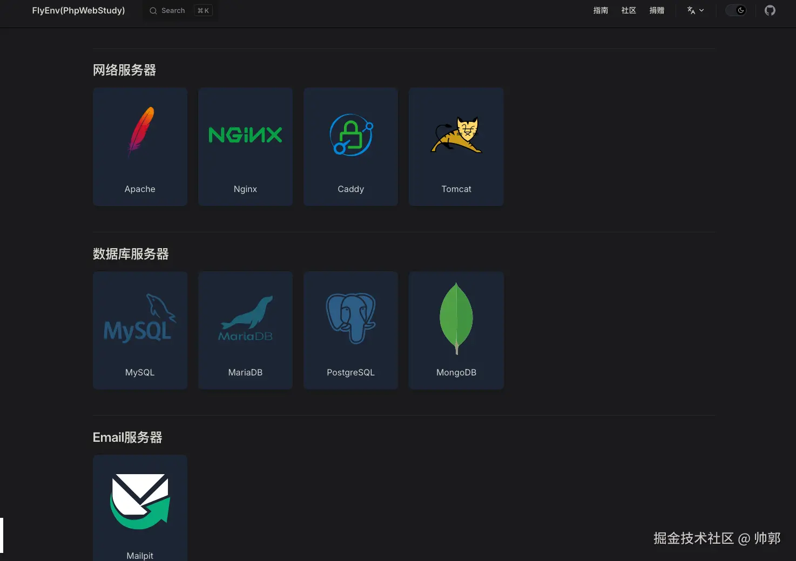Click the MongoDB leaf logo
Viewport: 796px width, 561px height.
(x=456, y=318)
